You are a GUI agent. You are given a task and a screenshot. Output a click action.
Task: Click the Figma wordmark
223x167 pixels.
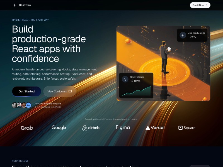click(123, 127)
